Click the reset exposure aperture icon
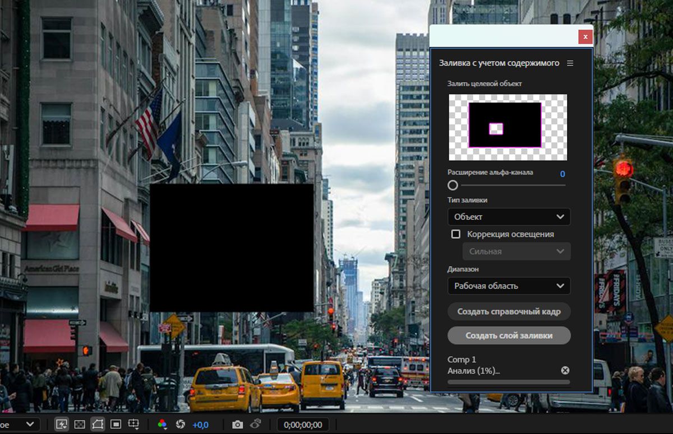 point(180,424)
